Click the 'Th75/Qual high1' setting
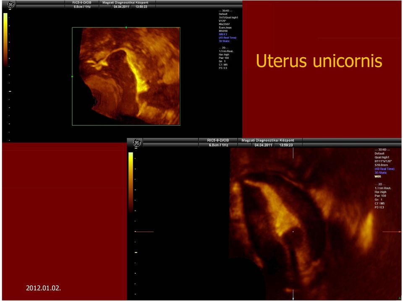Image resolution: width=403 pixels, height=301 pixels. [x=228, y=18]
